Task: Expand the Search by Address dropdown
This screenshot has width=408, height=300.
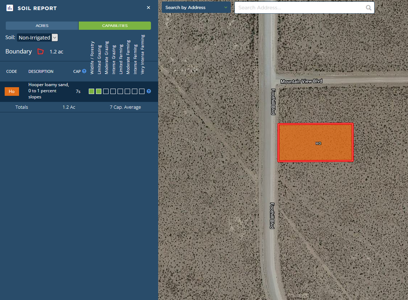Action: click(196, 8)
